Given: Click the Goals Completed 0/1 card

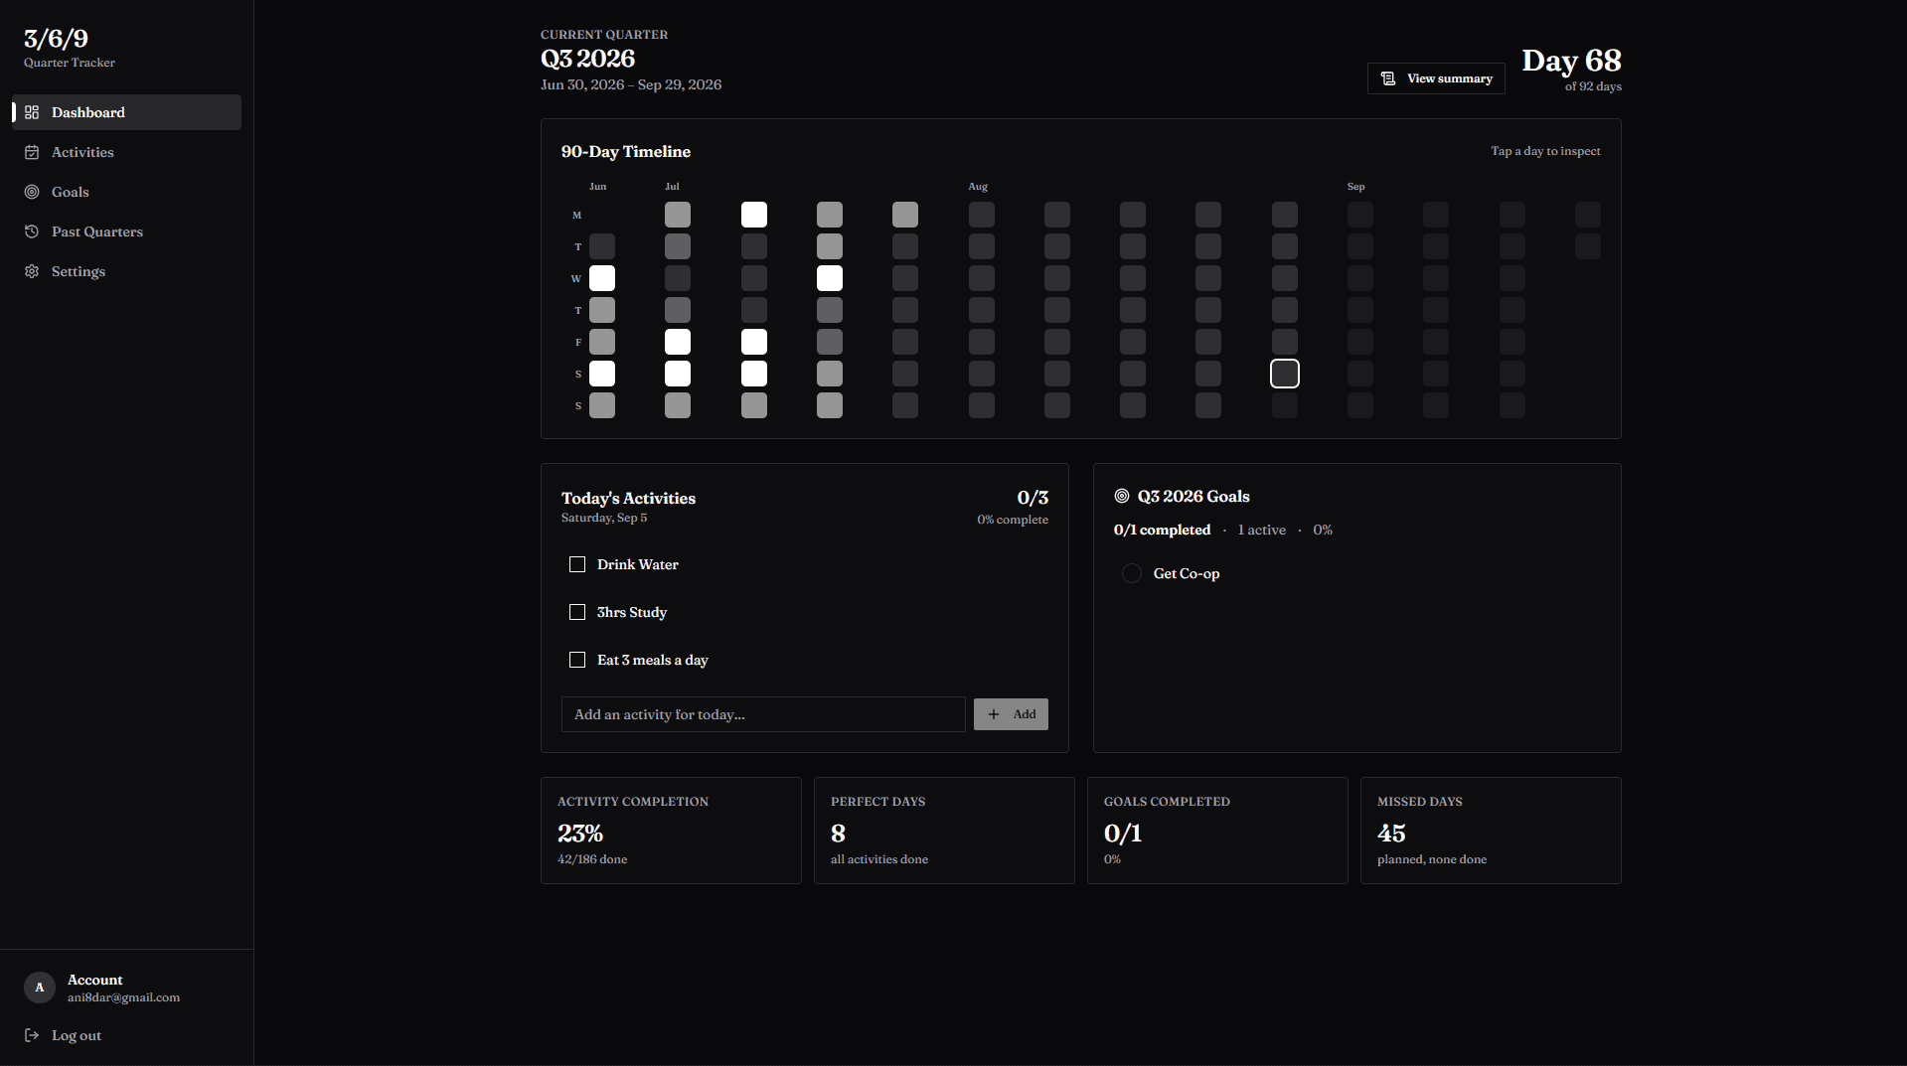Looking at the screenshot, I should pos(1217,831).
